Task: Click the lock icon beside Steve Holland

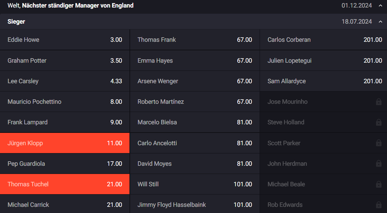Action: tap(379, 122)
